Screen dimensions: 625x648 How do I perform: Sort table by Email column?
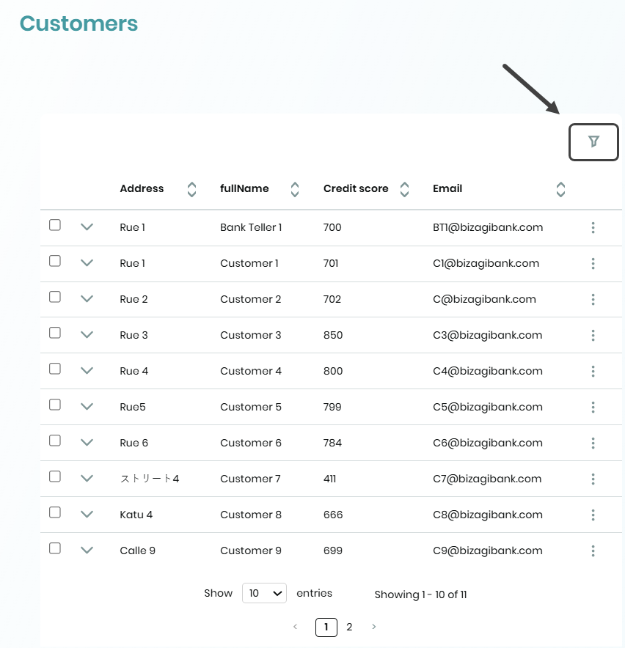pos(560,189)
